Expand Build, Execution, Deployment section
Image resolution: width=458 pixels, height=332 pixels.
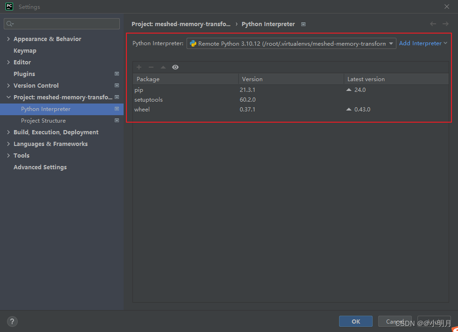tap(8, 132)
